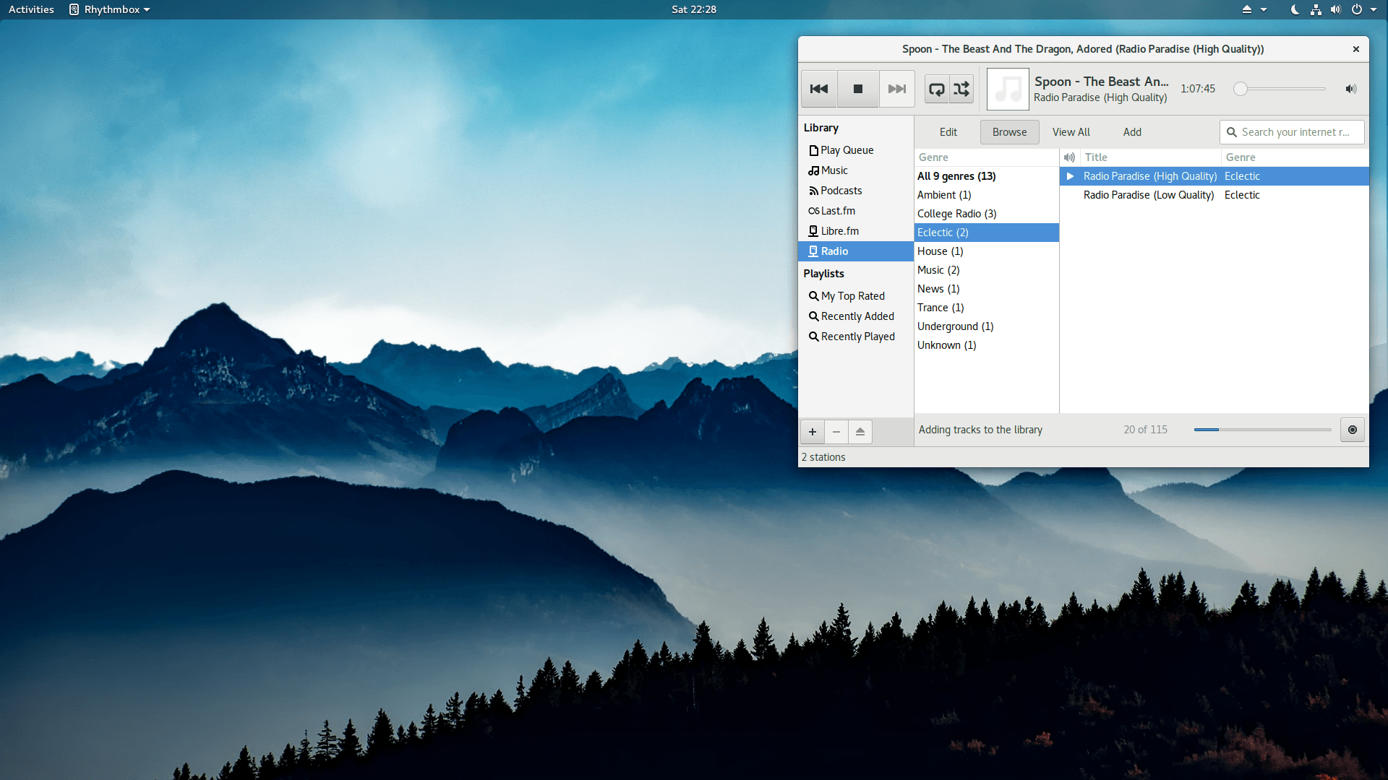The width and height of the screenshot is (1388, 780).
Task: Skip to the next track
Action: pyautogui.click(x=897, y=89)
